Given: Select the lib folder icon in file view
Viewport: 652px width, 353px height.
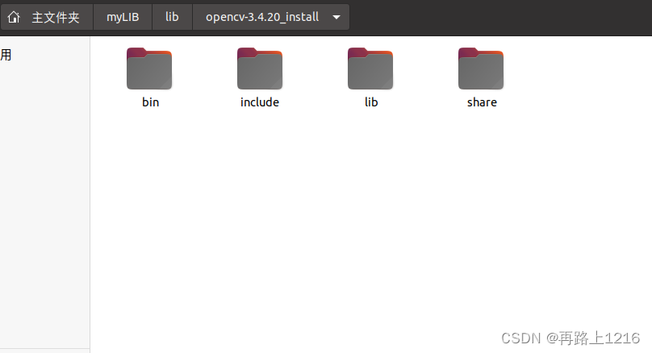Looking at the screenshot, I should 370,69.
